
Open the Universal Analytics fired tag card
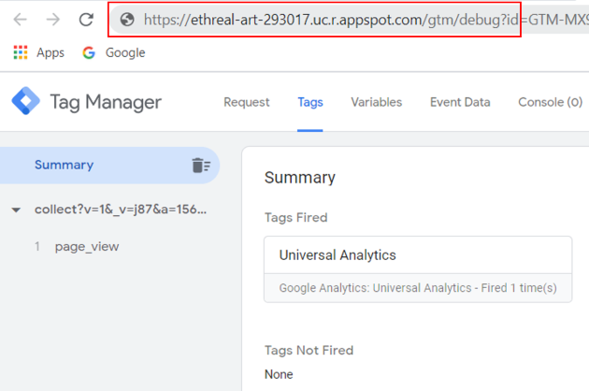(418, 269)
